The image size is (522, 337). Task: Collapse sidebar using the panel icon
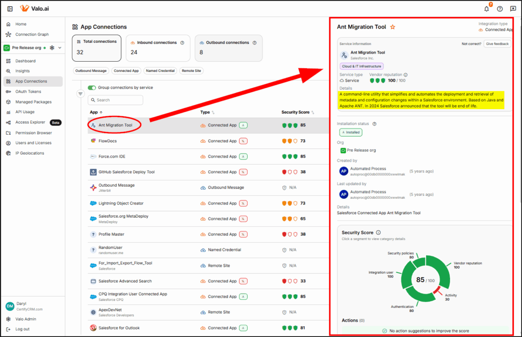[10, 9]
